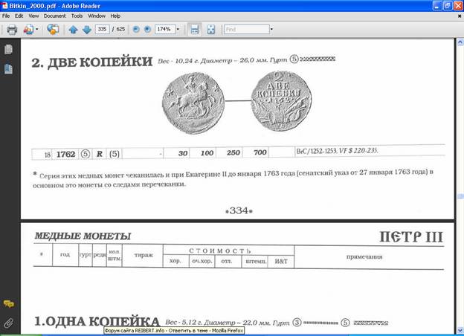The image size is (464, 336).
Task: Click the year cell '1762' in table
Action: 65,154
